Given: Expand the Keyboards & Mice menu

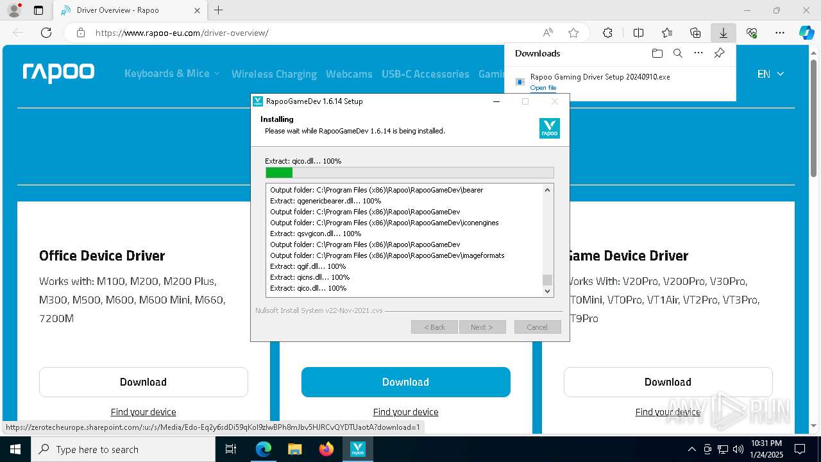Looking at the screenshot, I should click(172, 74).
